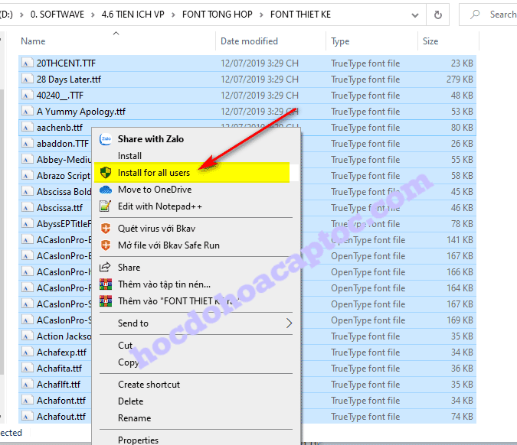Click the OneDrive cloud icon in context menu

coord(106,190)
